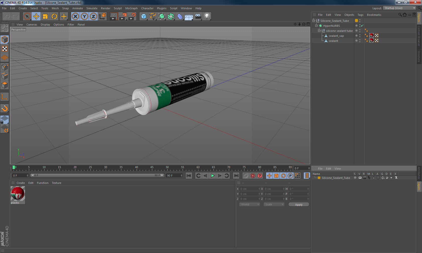Switch to Polygons mode
This screenshot has width=422, height=253.
pos(5,85)
